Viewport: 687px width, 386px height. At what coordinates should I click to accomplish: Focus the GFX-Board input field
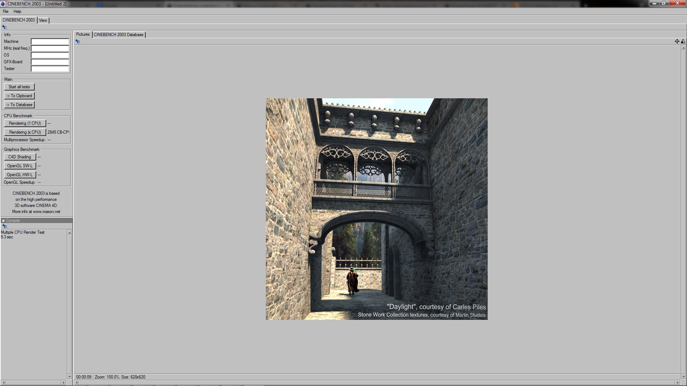pos(50,62)
